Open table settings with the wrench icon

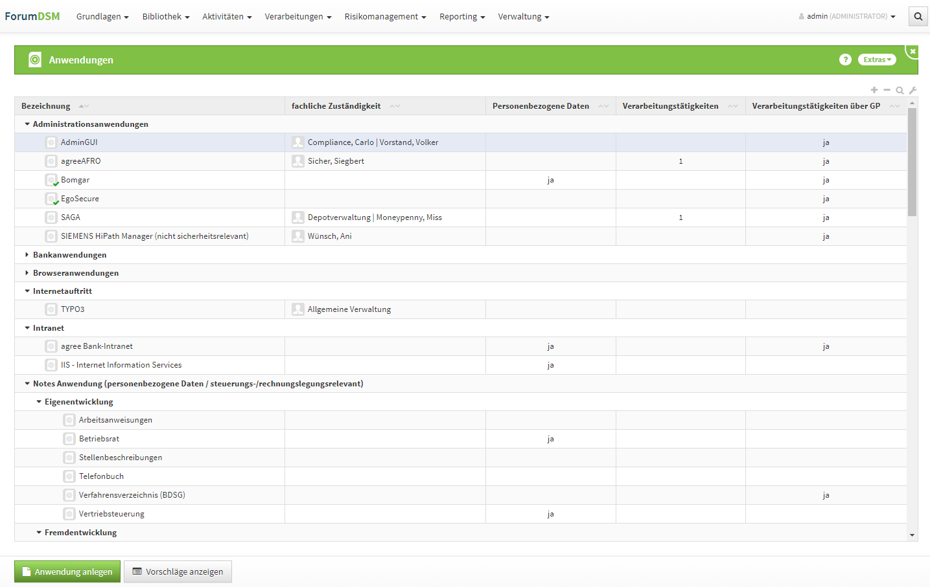913,90
